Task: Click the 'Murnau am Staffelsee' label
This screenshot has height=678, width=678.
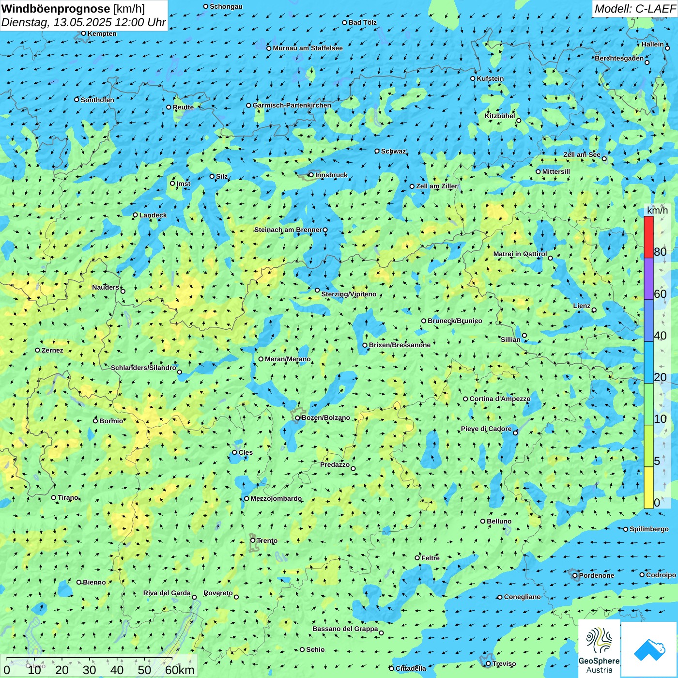Action: click(308, 48)
